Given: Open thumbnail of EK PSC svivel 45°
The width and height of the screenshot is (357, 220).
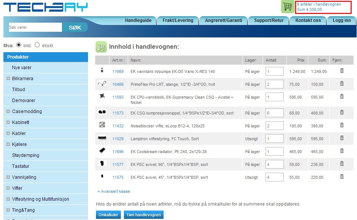Looking at the screenshot, I should click(x=102, y=176).
